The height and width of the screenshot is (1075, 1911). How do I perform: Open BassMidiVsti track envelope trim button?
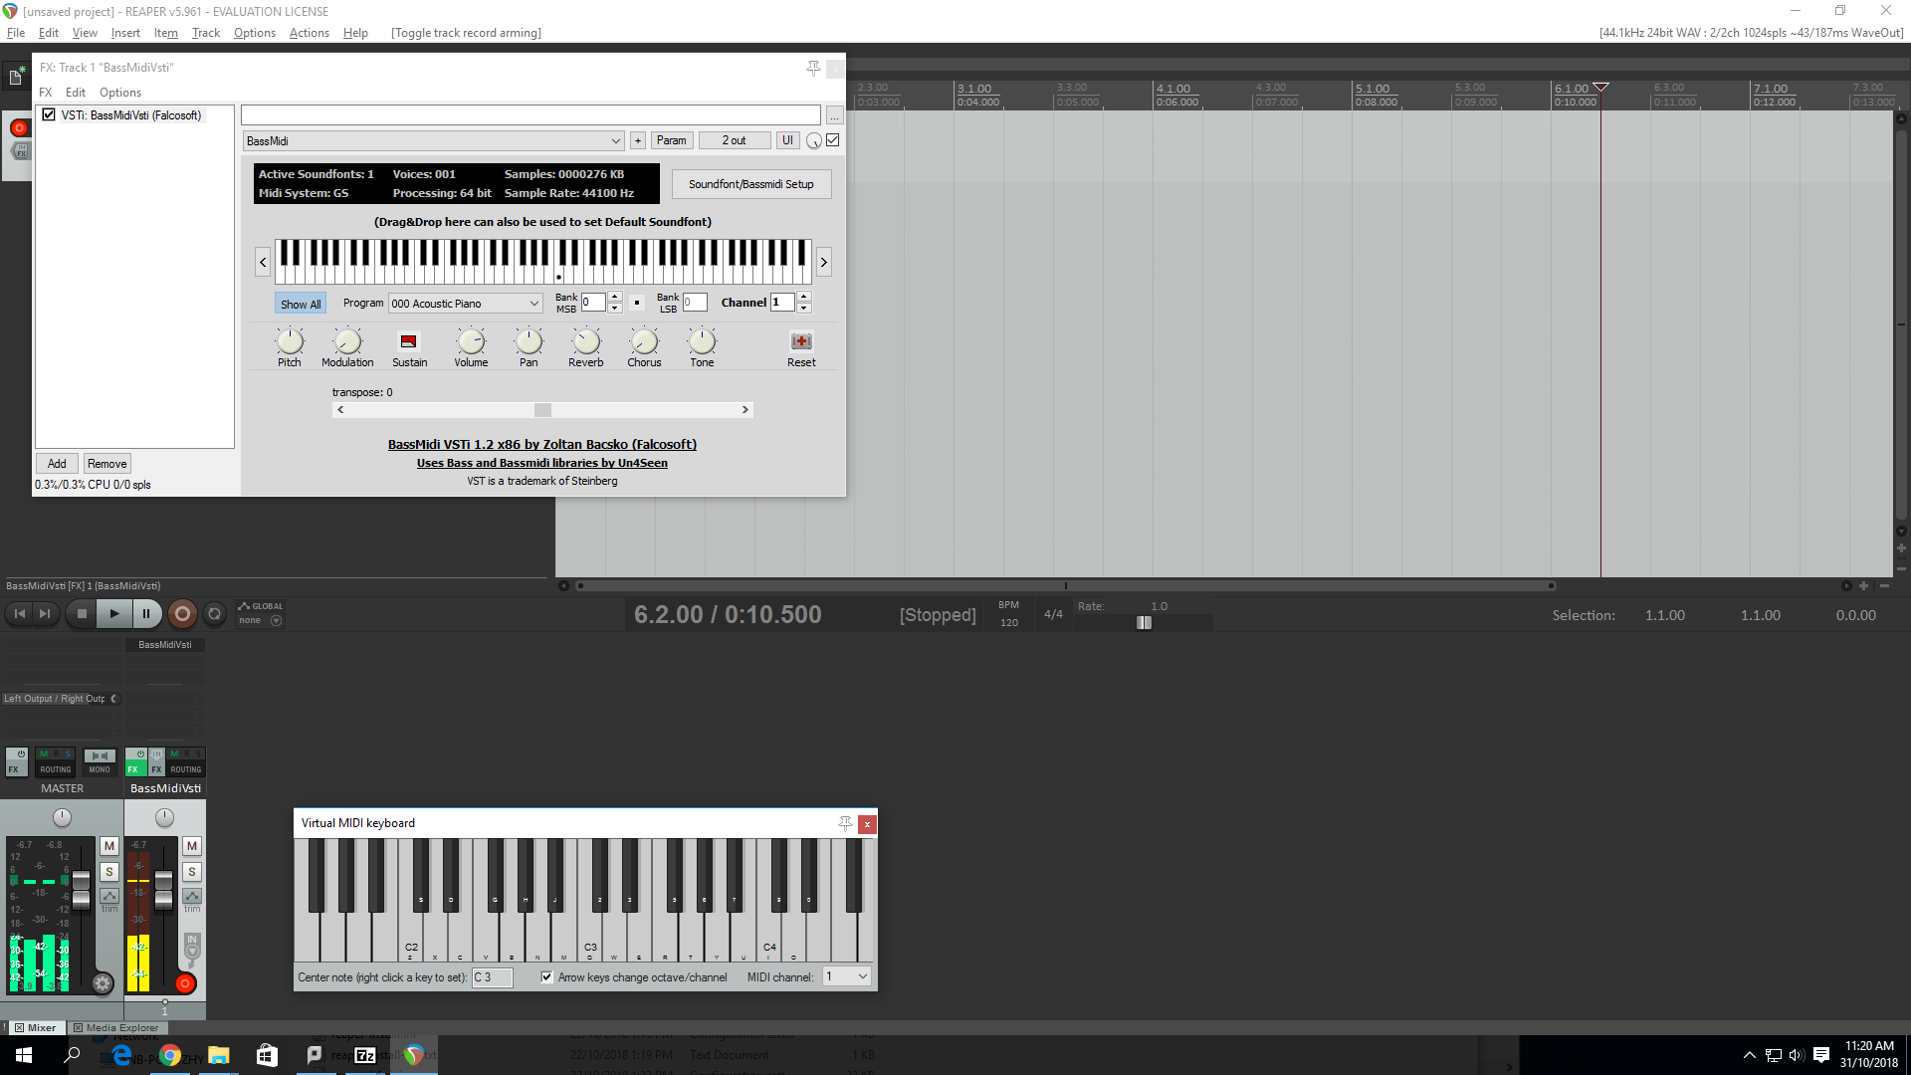[192, 897]
